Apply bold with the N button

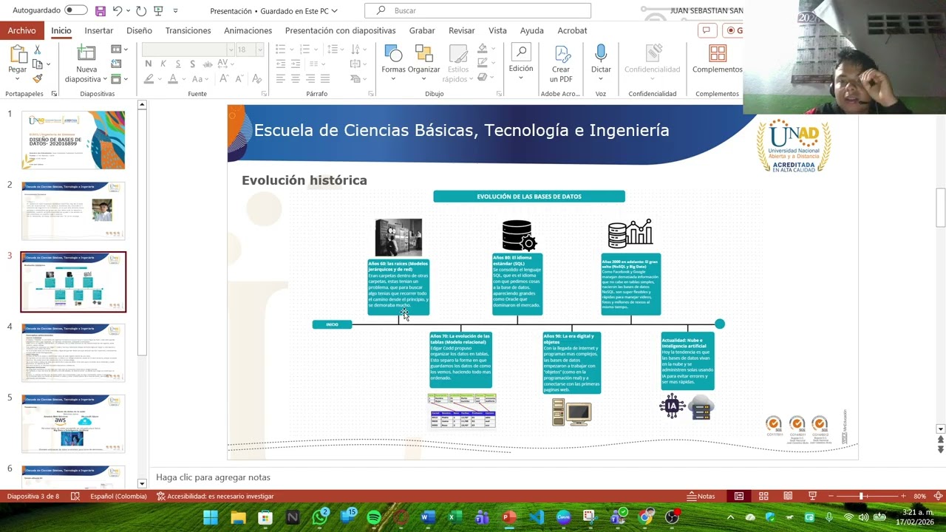coord(148,64)
